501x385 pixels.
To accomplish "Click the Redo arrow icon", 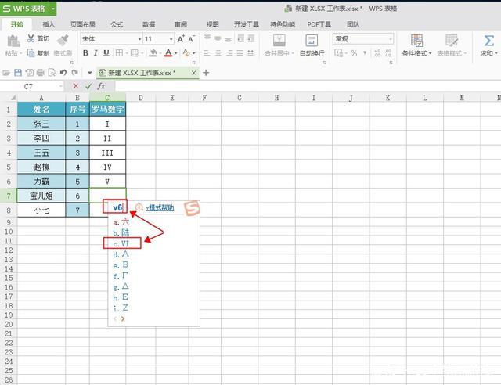I will click(x=75, y=73).
